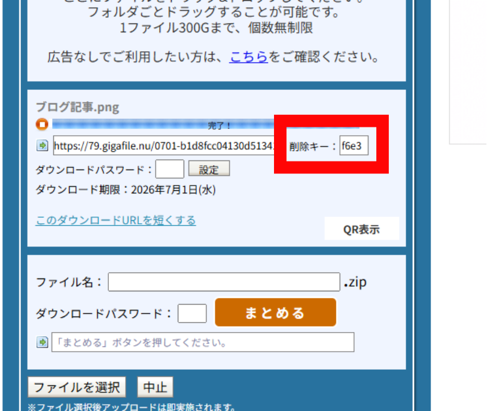Click the ブログ記事.png file name

coord(77,107)
